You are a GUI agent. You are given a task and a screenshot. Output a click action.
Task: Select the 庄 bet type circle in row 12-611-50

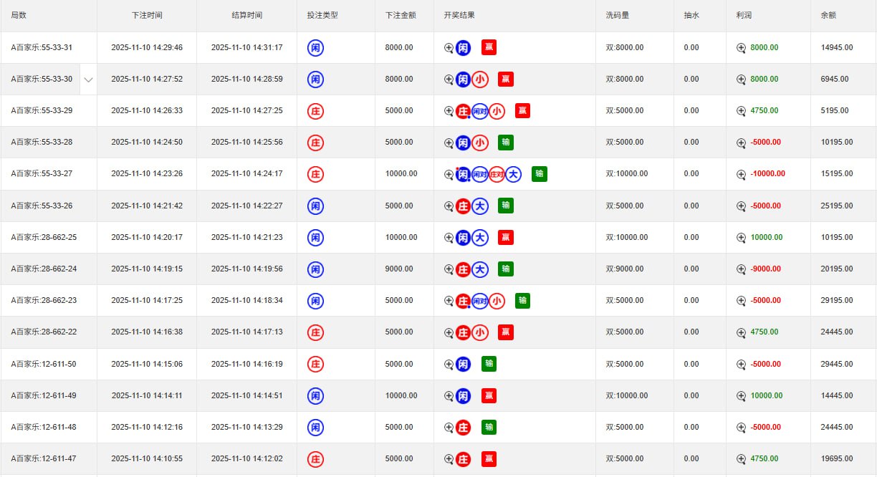[315, 364]
